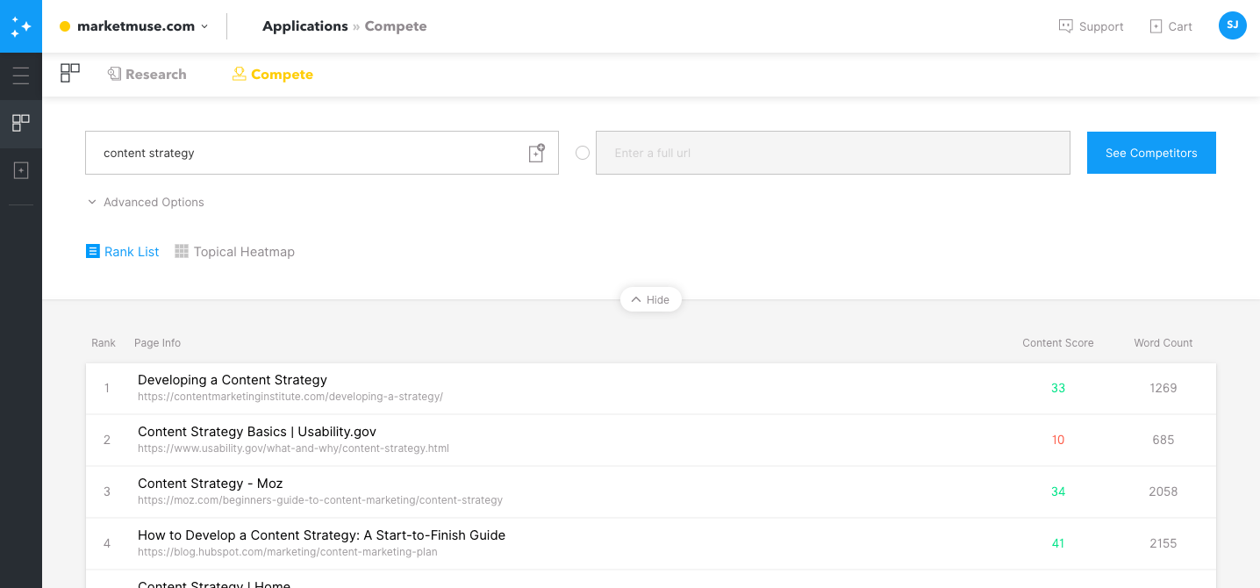Open the marketmuse.com site dropdown
Image resolution: width=1260 pixels, height=588 pixels.
(134, 26)
